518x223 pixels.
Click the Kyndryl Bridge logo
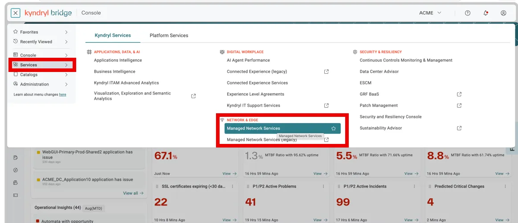pos(48,13)
